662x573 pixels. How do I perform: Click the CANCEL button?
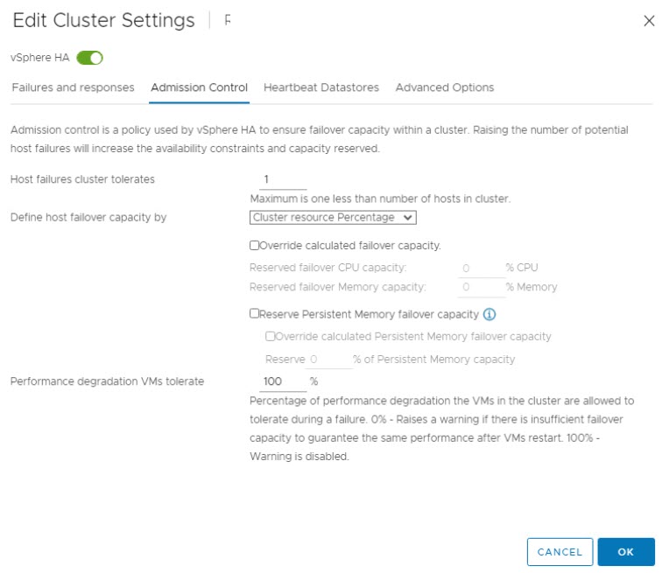(560, 551)
